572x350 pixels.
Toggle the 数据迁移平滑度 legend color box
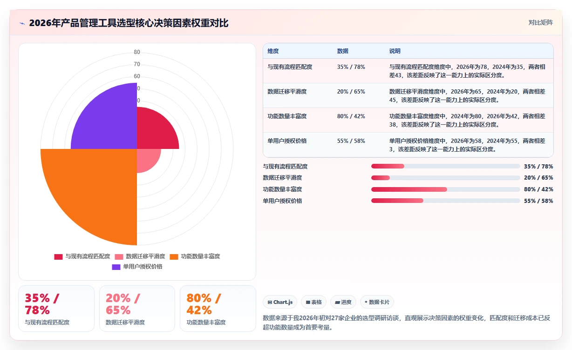[119, 256]
